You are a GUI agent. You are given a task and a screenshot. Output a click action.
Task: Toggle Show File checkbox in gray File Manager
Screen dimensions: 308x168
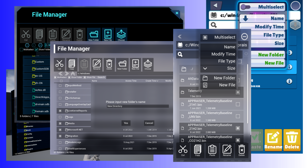point(85,77)
